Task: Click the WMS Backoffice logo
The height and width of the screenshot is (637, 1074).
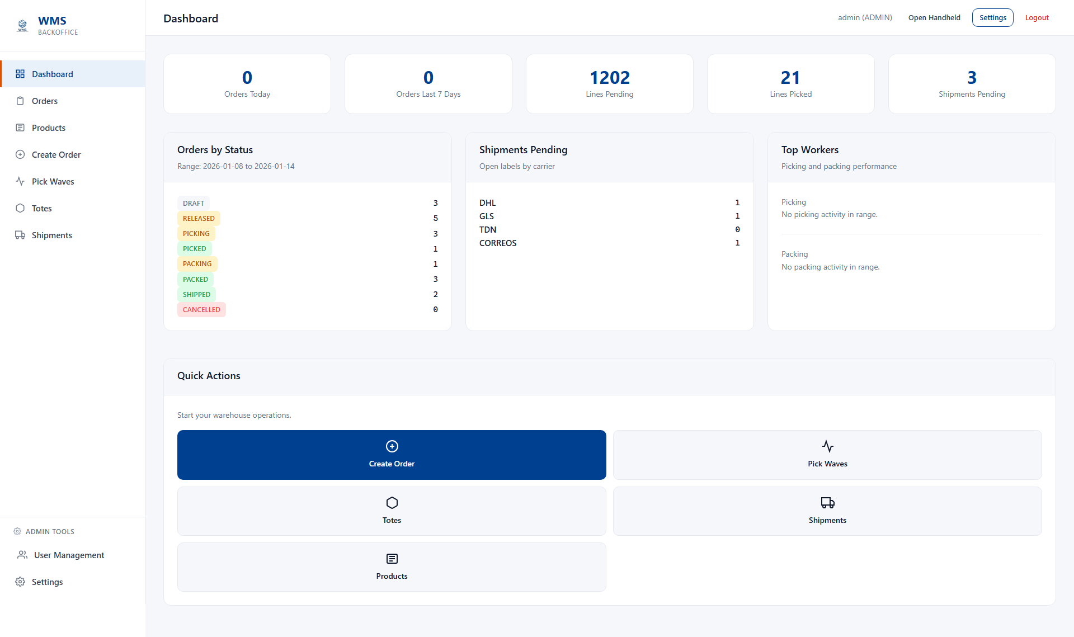Action: [48, 25]
